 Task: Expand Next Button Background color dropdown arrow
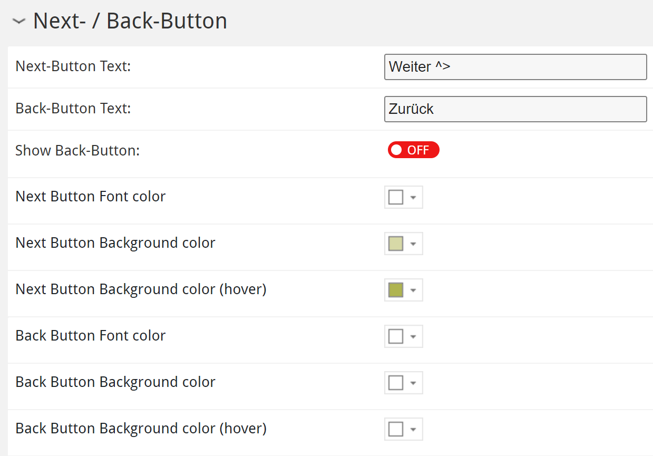(x=413, y=244)
